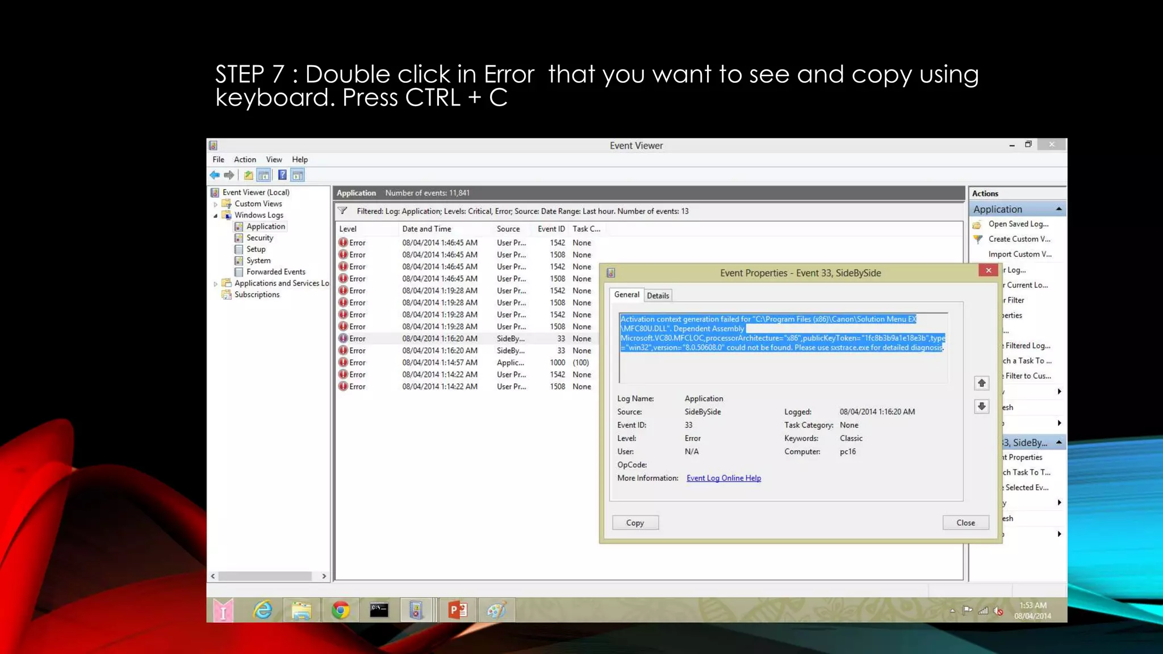Click the highlighted error description text box
This screenshot has height=654, width=1163.
point(783,348)
